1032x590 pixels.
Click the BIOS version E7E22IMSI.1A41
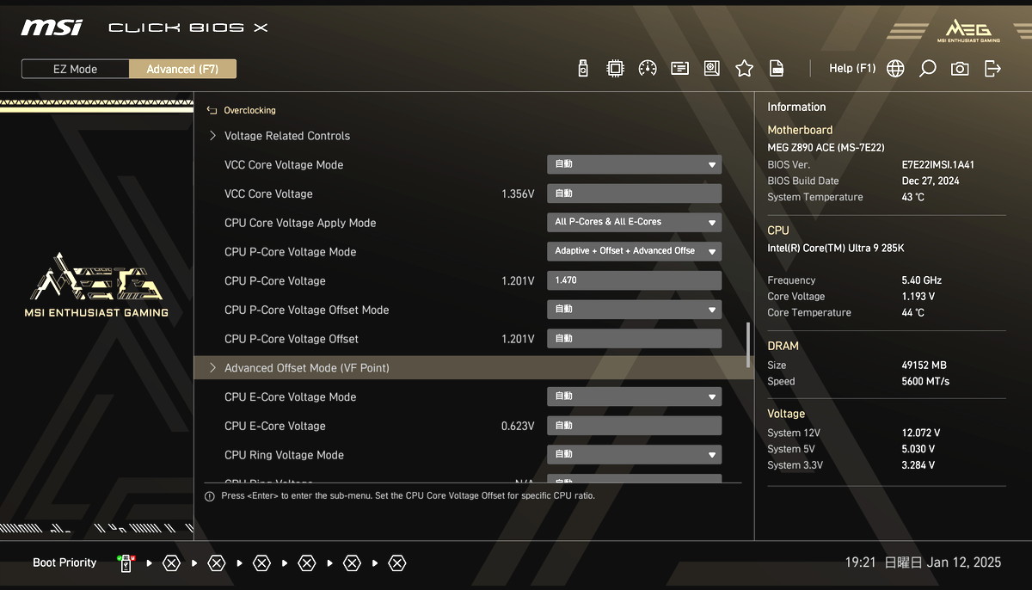pyautogui.click(x=938, y=165)
